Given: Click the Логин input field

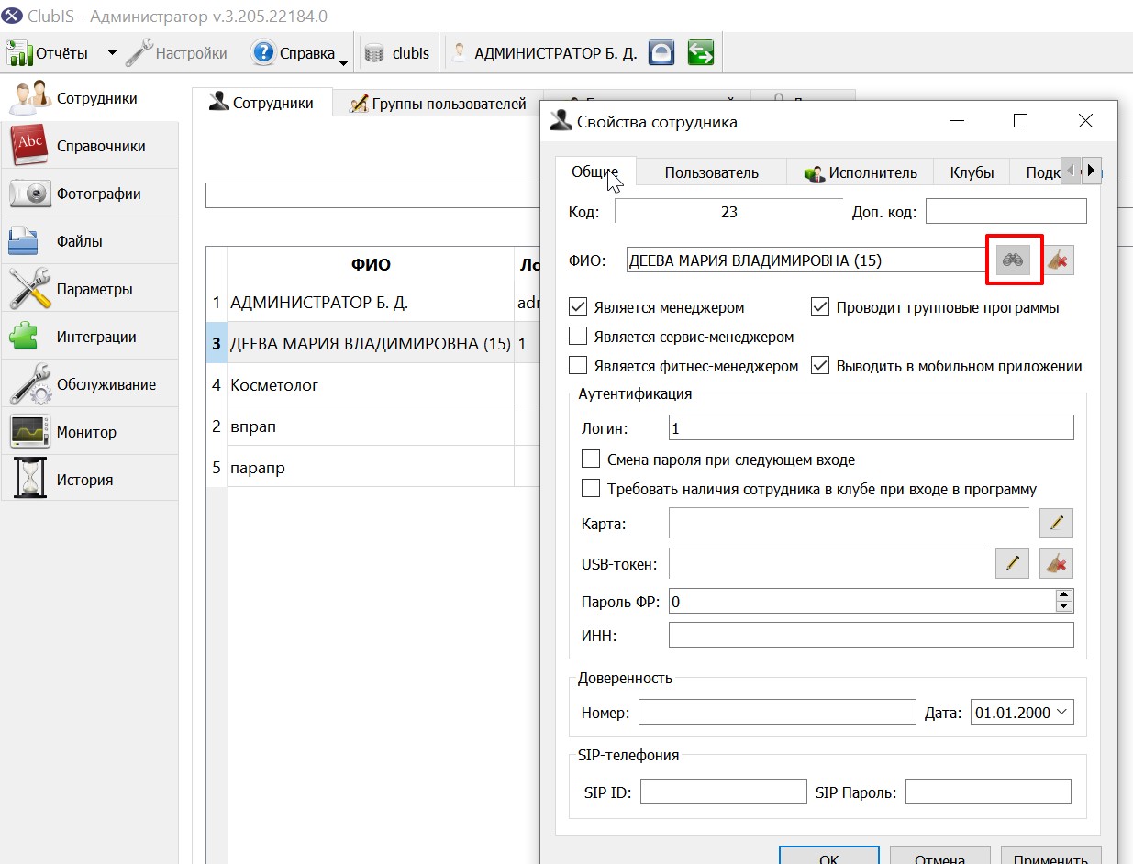Looking at the screenshot, I should [871, 428].
